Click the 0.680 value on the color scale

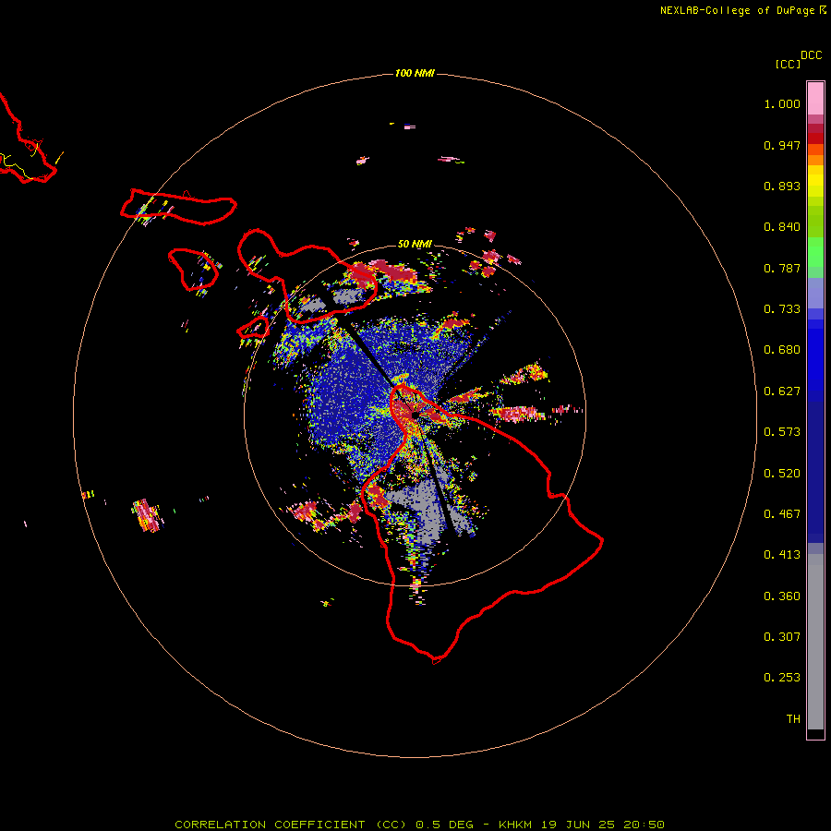point(782,350)
